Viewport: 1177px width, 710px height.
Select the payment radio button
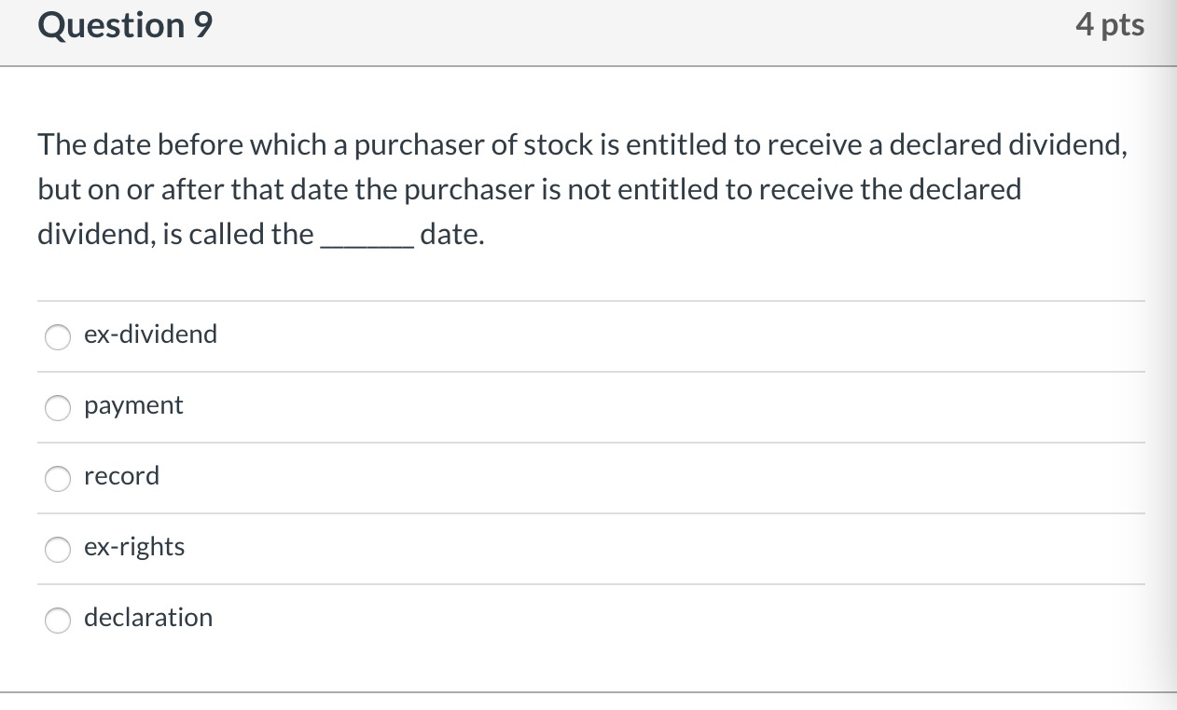pyautogui.click(x=57, y=408)
